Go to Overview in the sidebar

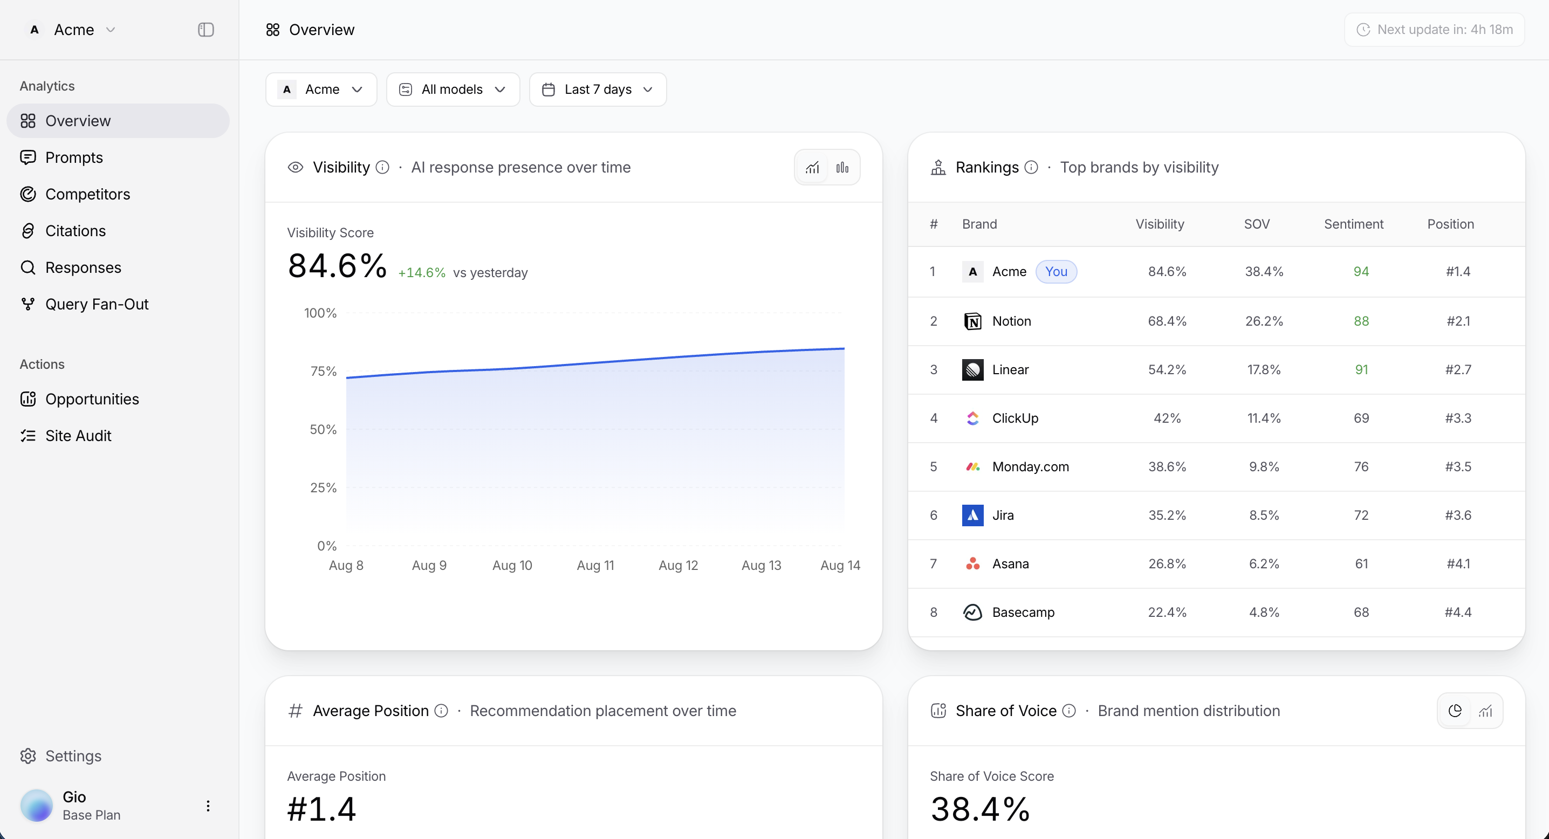[118, 121]
